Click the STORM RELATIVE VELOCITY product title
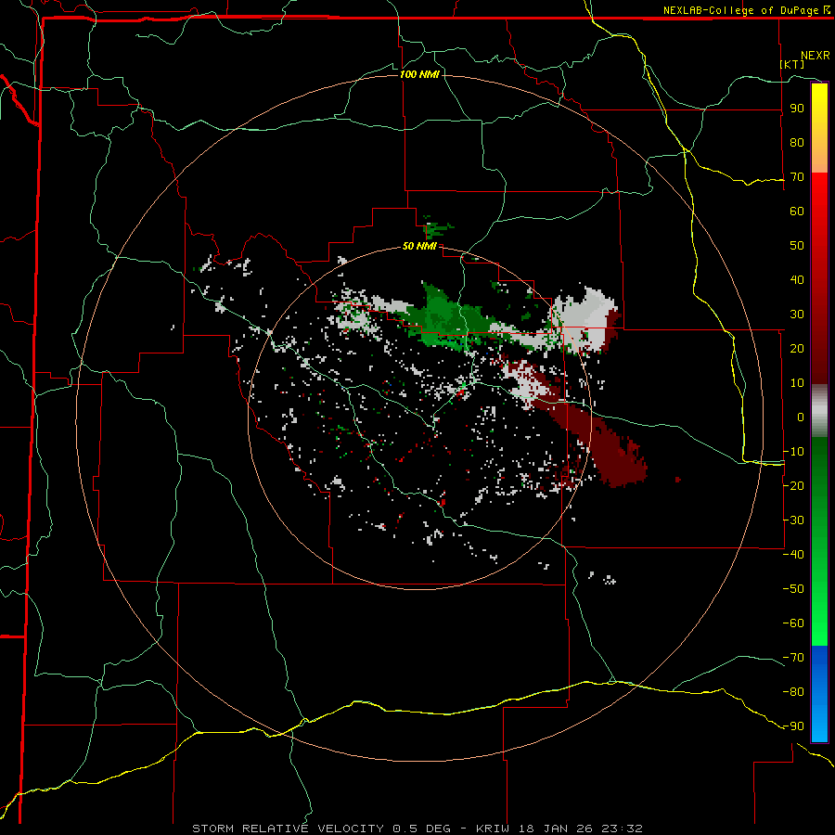 (290, 829)
